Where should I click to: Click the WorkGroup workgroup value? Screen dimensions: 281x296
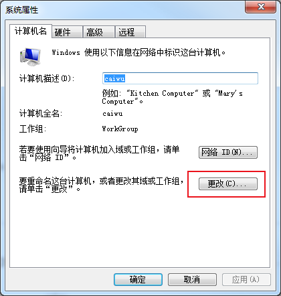120,129
